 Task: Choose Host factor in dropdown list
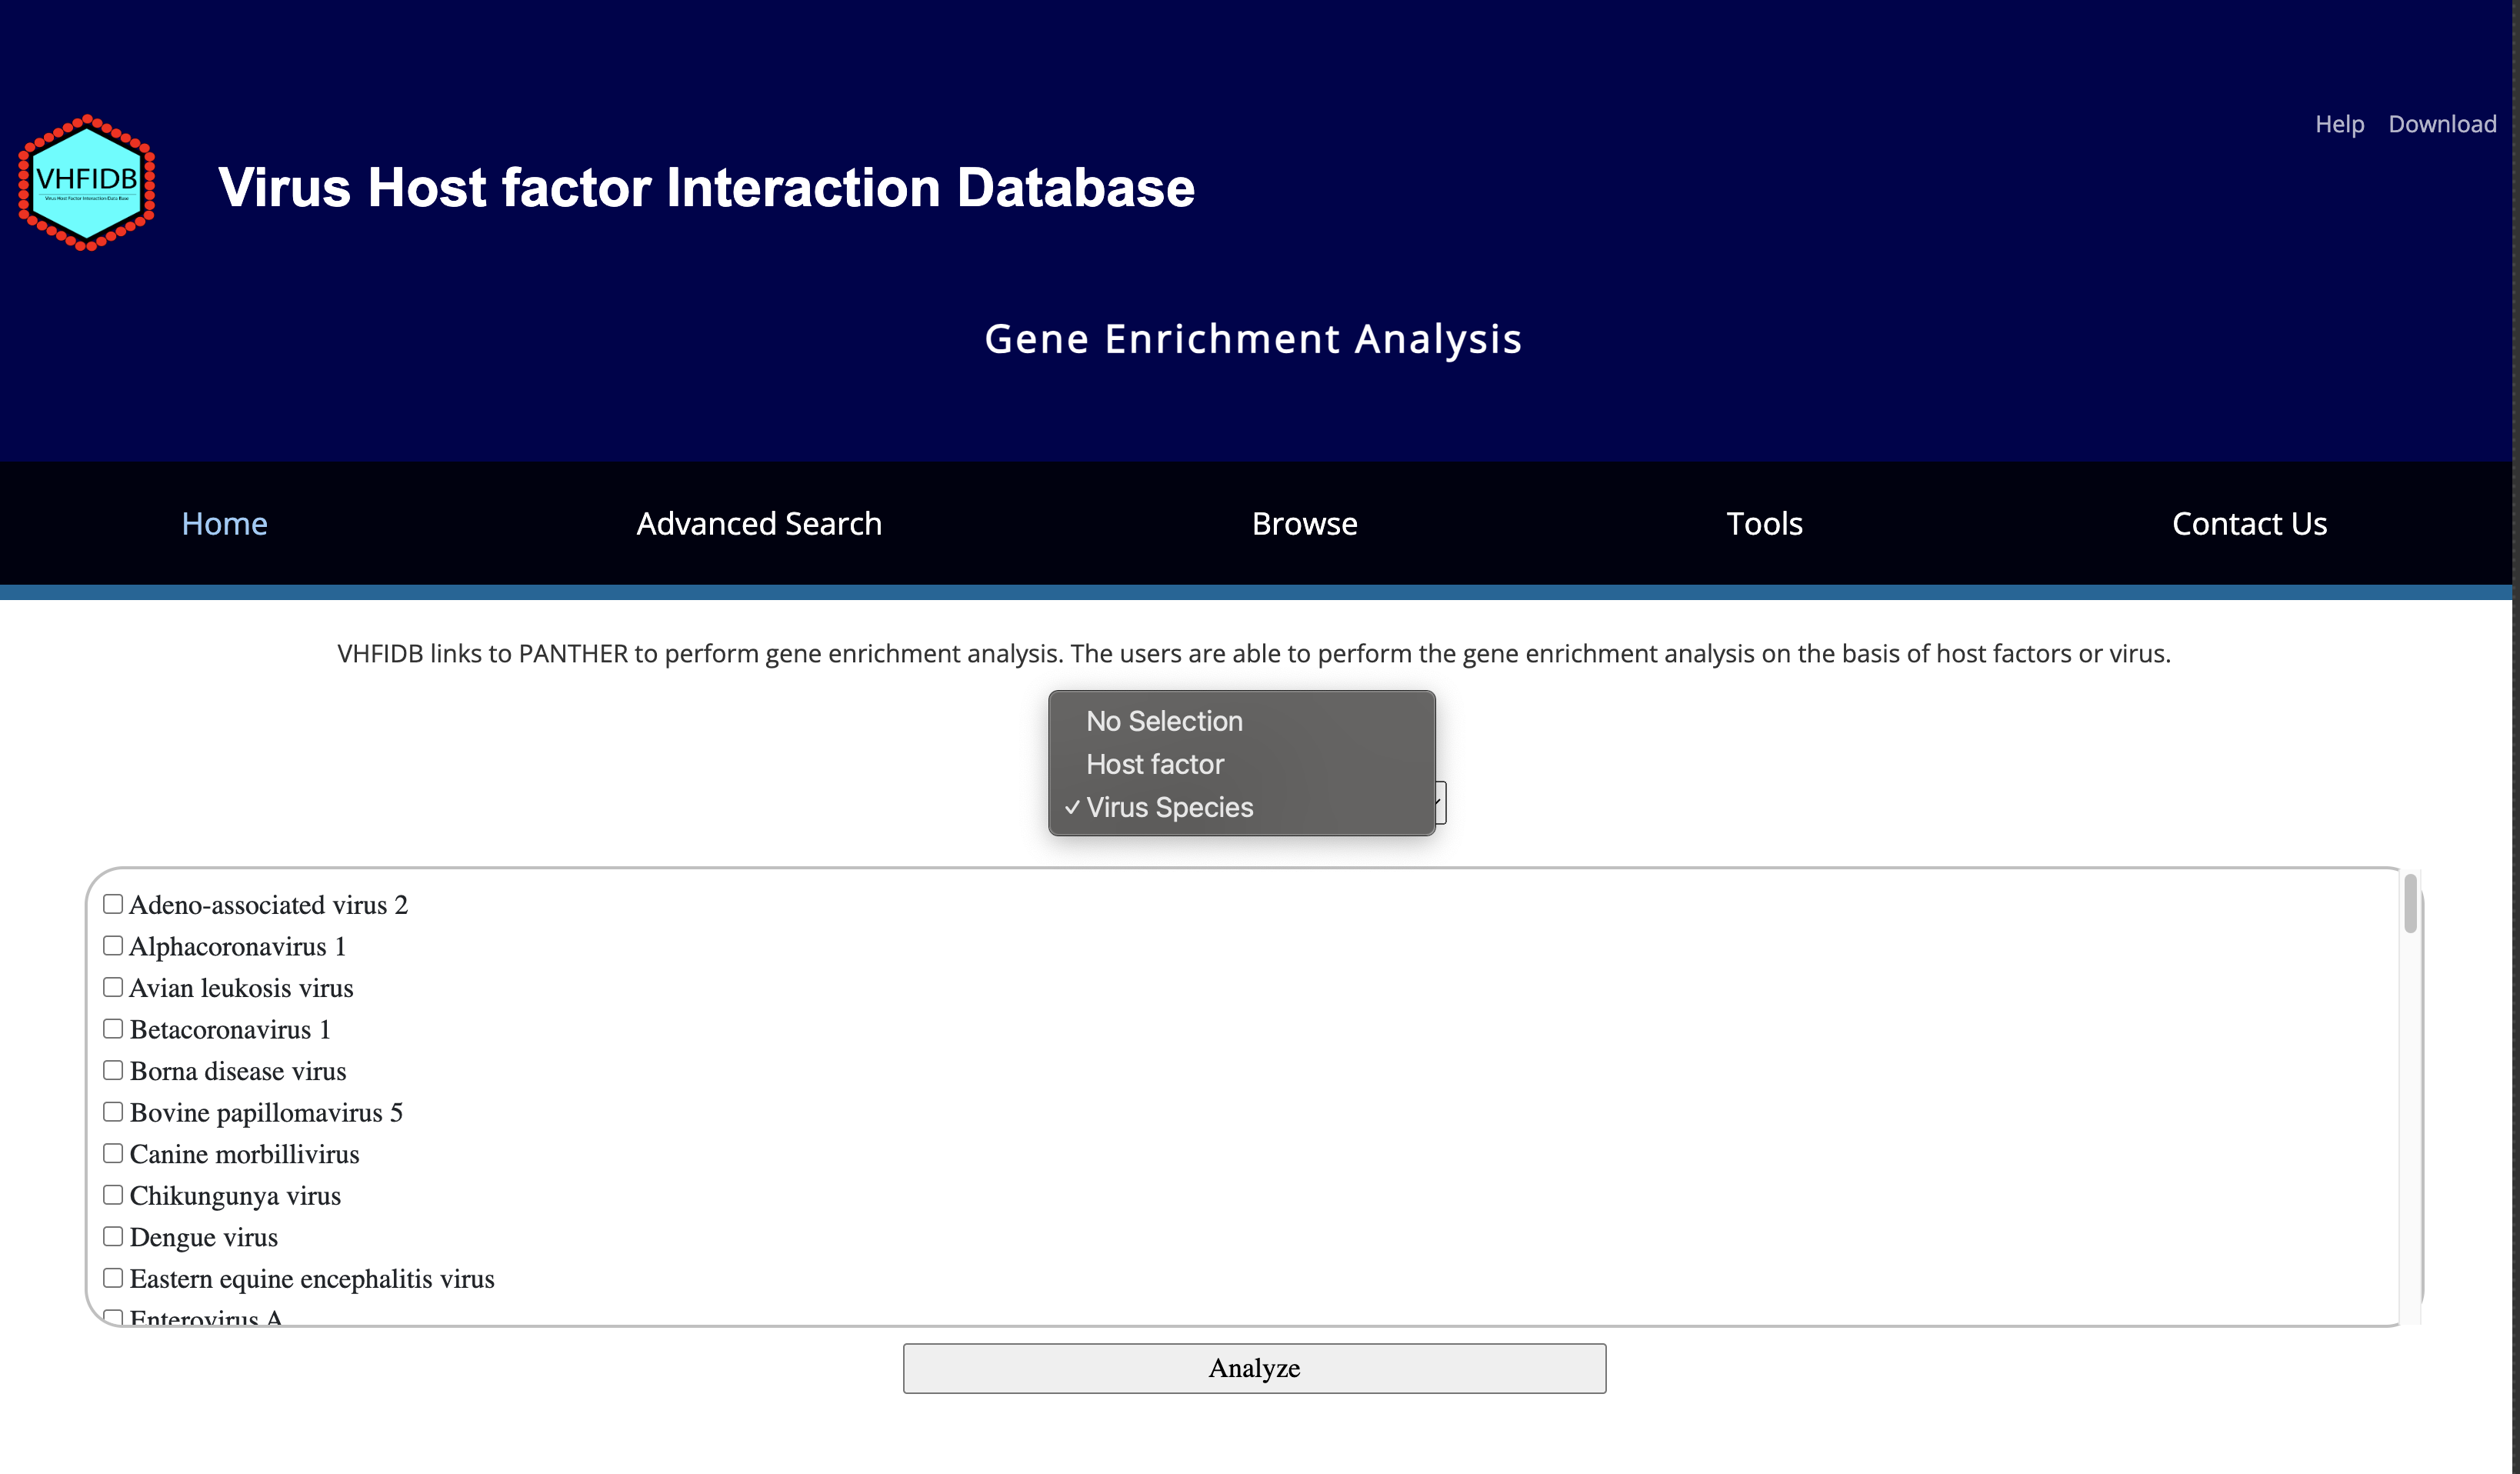[x=1155, y=764]
